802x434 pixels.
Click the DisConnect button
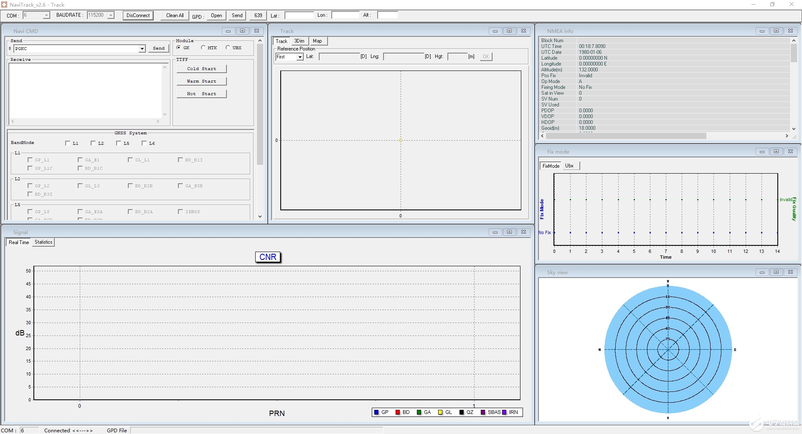point(138,15)
